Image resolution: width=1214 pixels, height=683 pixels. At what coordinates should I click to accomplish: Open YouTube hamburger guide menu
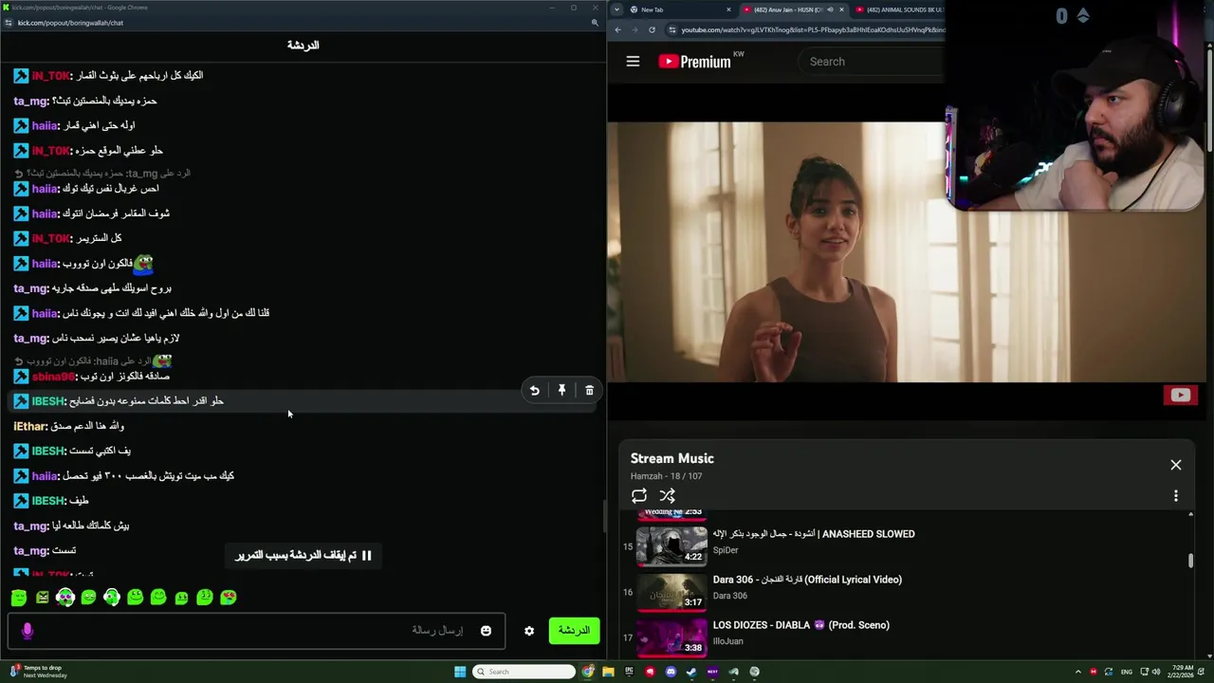pyautogui.click(x=633, y=62)
